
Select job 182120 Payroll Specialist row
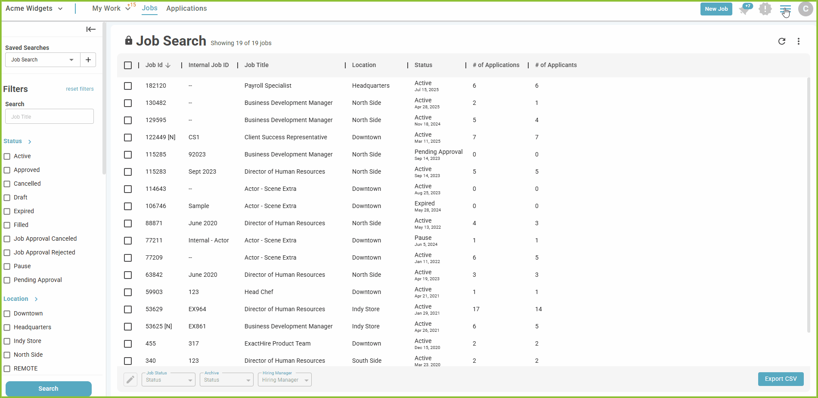point(128,86)
